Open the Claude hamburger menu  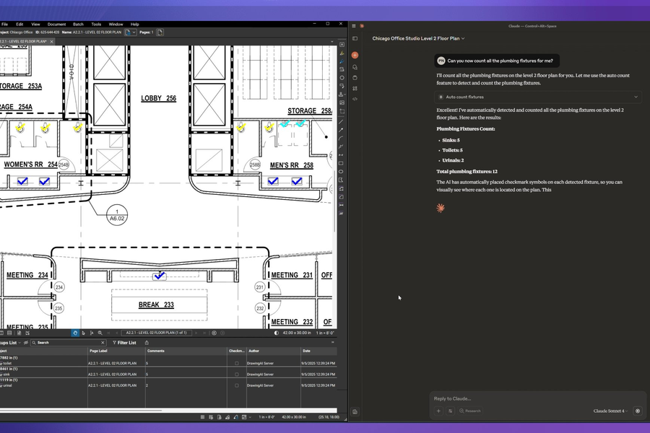coord(354,26)
